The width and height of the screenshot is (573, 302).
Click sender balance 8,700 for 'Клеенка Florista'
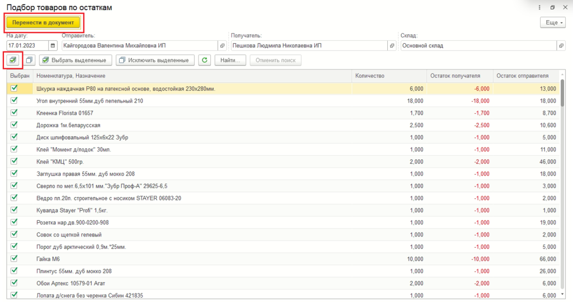click(x=549, y=113)
